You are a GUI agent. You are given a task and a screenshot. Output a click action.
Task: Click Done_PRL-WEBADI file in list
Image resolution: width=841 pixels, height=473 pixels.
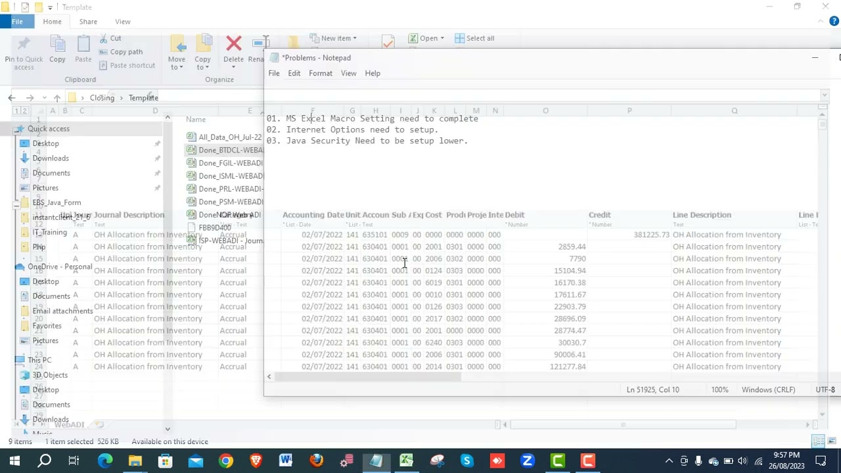[224, 189]
